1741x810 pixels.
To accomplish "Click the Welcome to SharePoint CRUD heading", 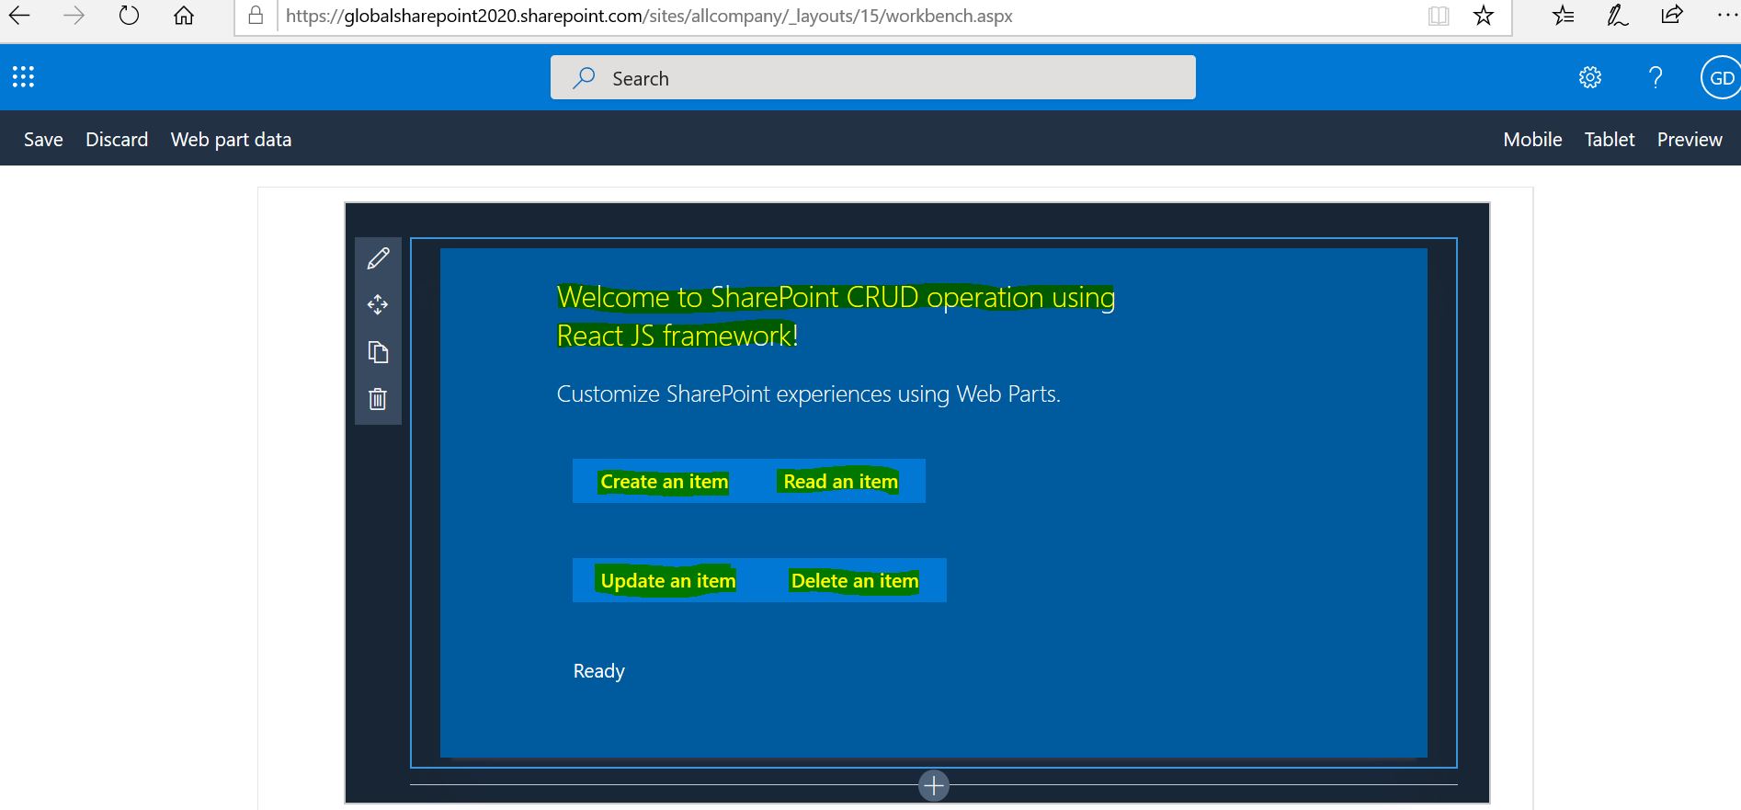I will (836, 316).
